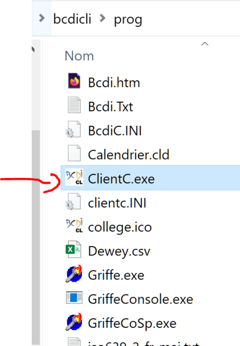Click the text document icon of Bcdi.Txt
Screen dimensions: 240x346
pos(74,105)
